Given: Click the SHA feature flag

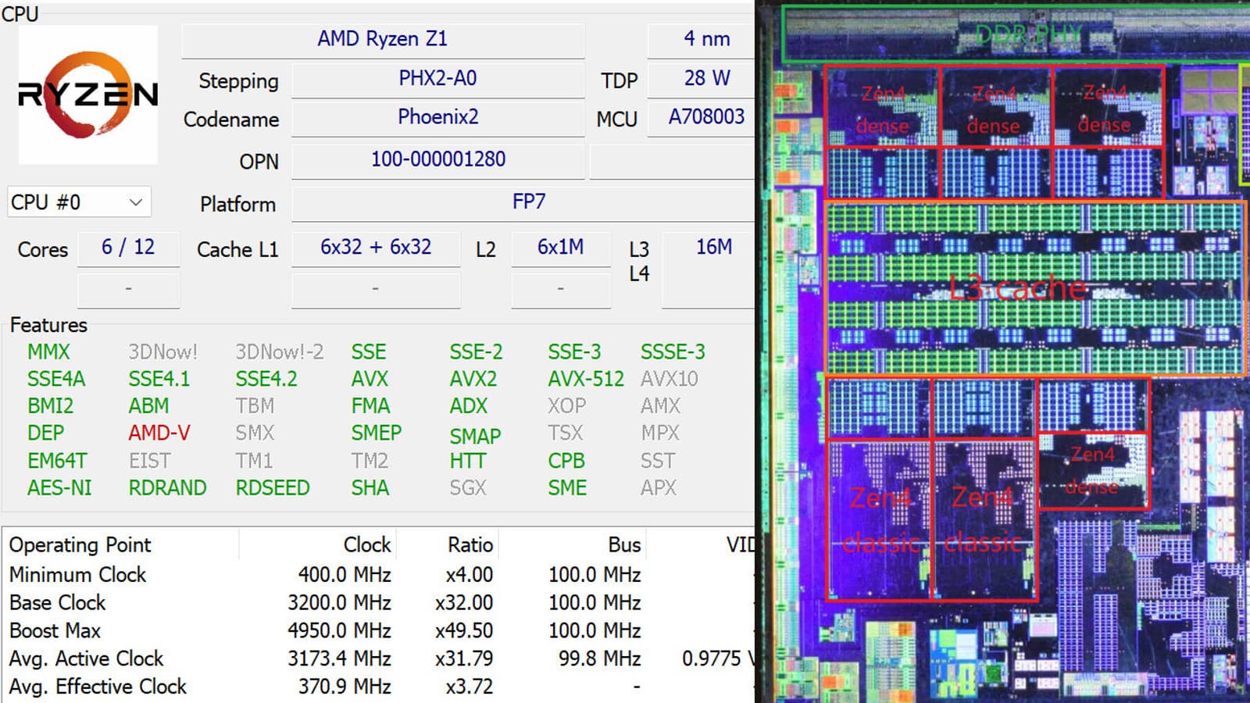Looking at the screenshot, I should coord(370,488).
